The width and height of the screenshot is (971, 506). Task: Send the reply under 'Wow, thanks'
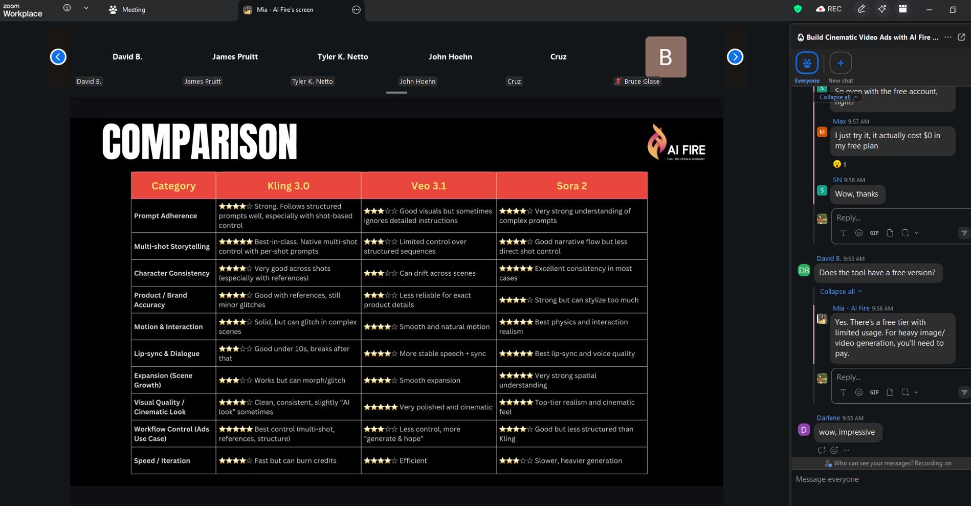(964, 233)
